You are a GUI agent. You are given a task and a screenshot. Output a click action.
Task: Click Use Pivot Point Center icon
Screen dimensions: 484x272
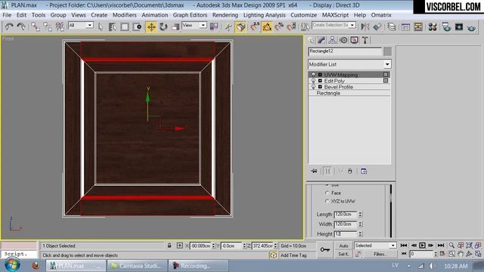tap(214, 27)
